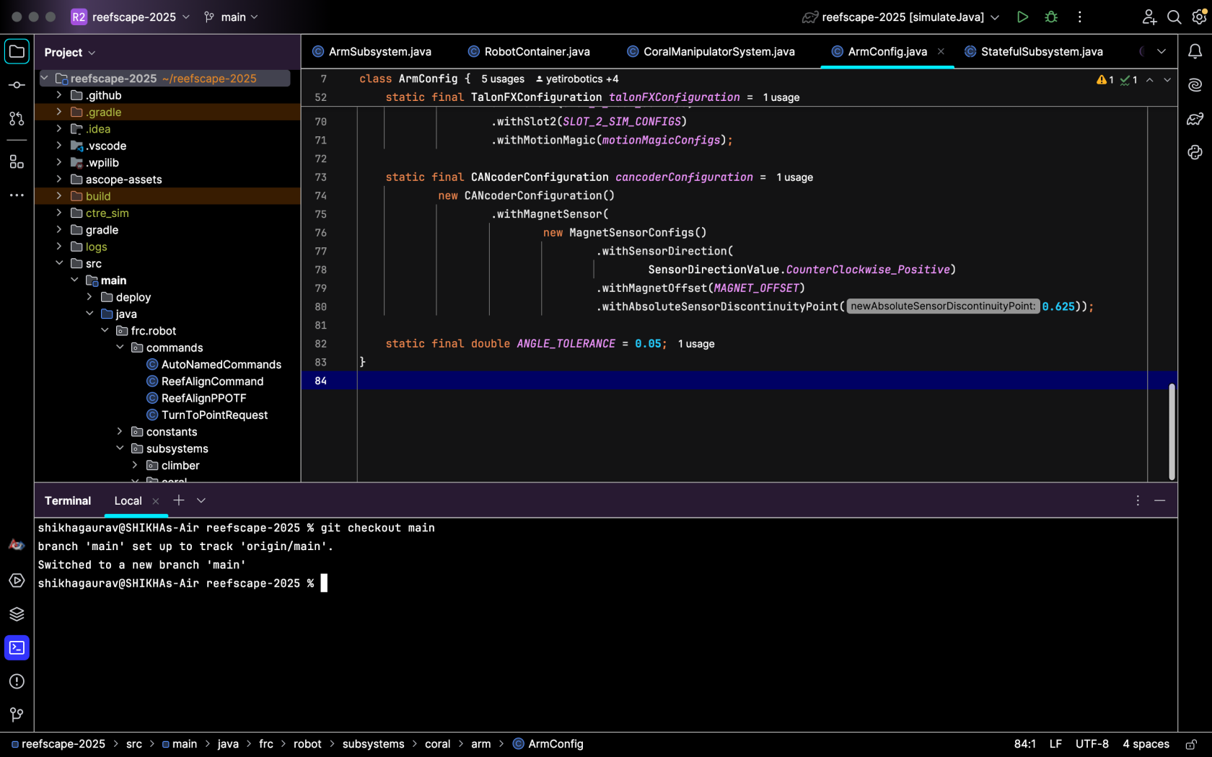Open the 4 spaces indent settings

tap(1146, 744)
